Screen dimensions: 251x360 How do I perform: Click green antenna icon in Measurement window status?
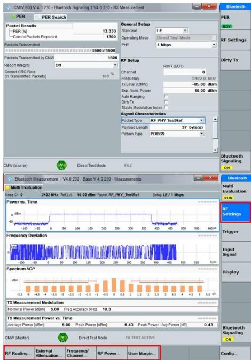click(62, 338)
